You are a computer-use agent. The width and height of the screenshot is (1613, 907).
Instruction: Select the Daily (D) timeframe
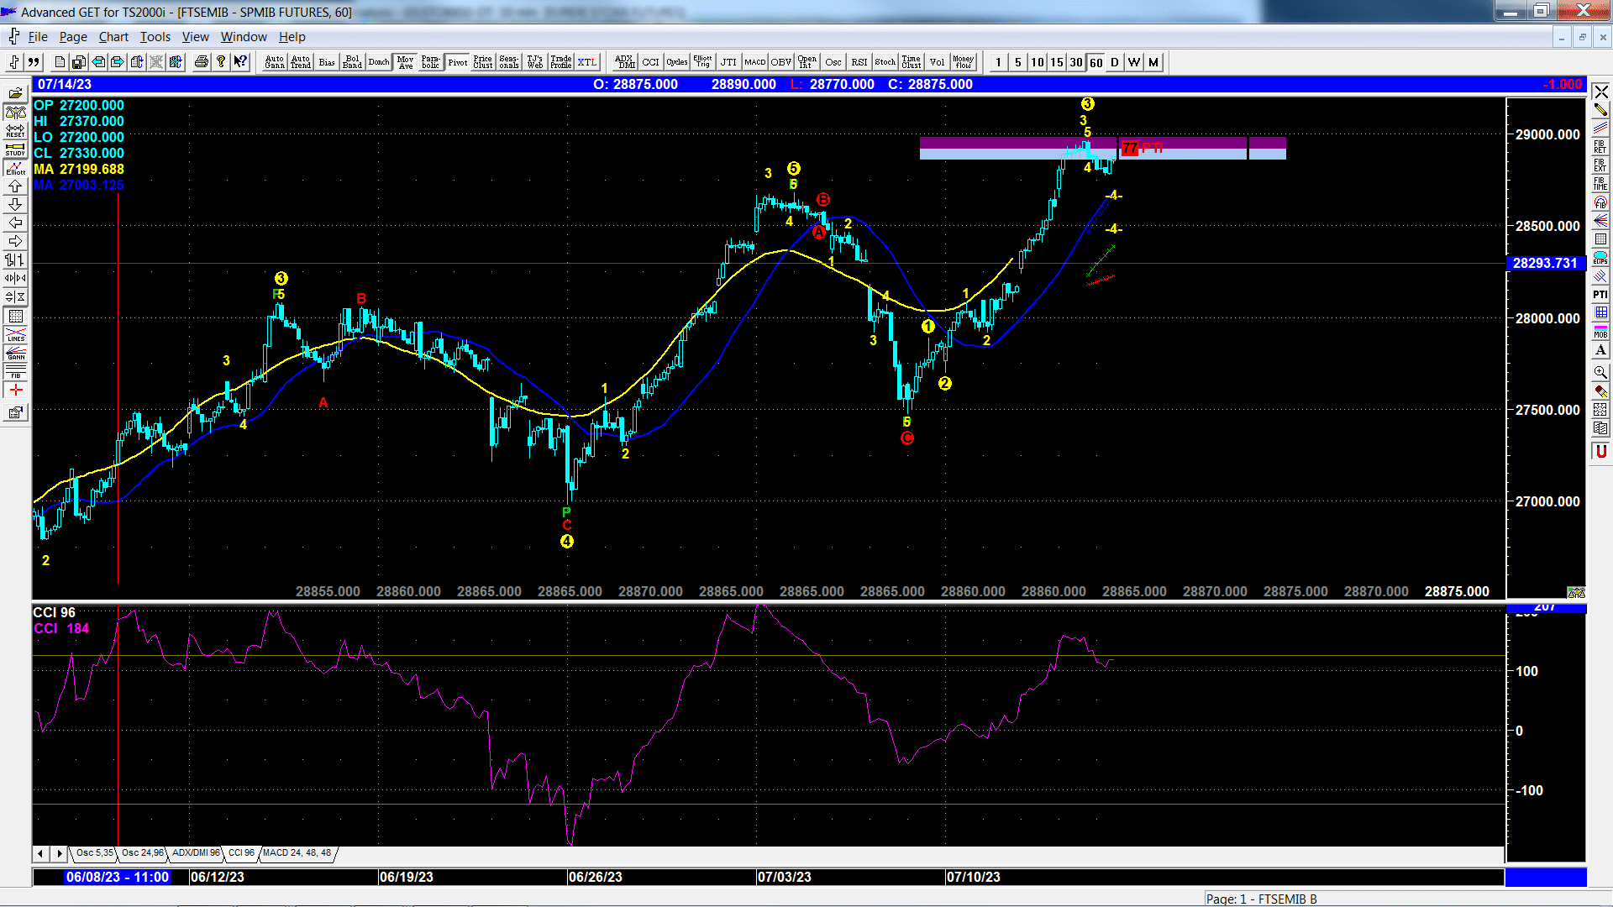1115,62
